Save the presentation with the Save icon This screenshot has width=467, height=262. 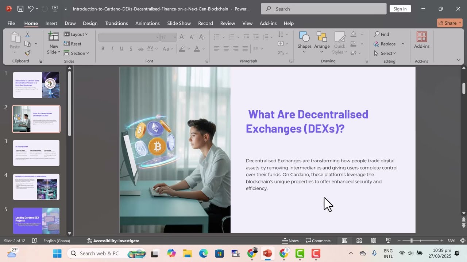coord(20,9)
